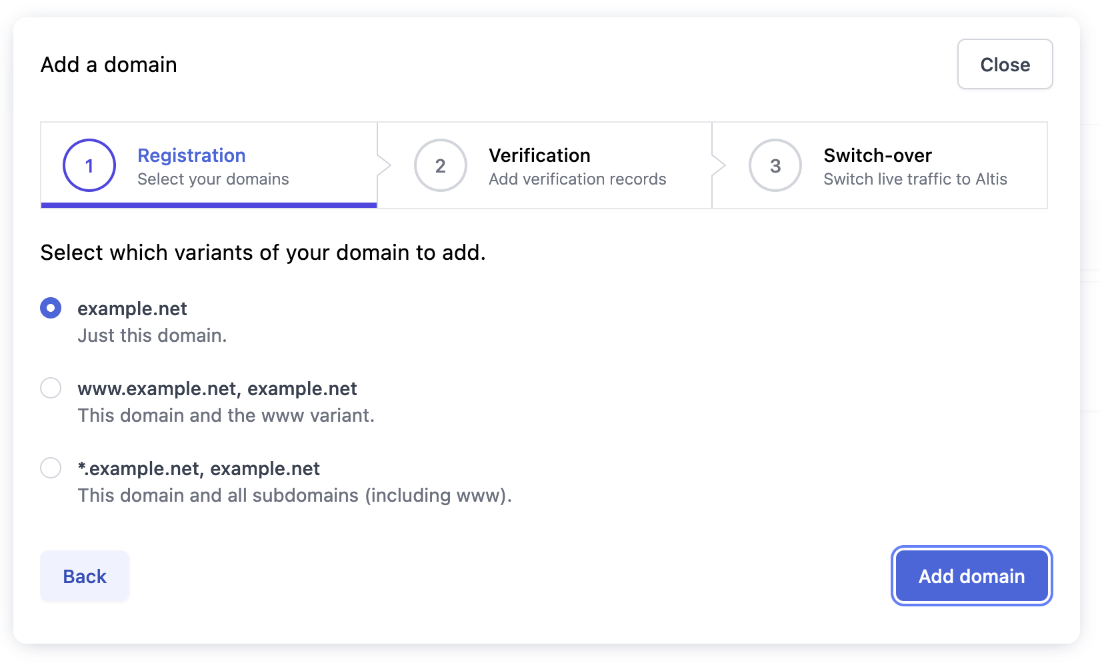Click the step 3 circle icon
This screenshot has width=1100, height=665.
coord(775,165)
